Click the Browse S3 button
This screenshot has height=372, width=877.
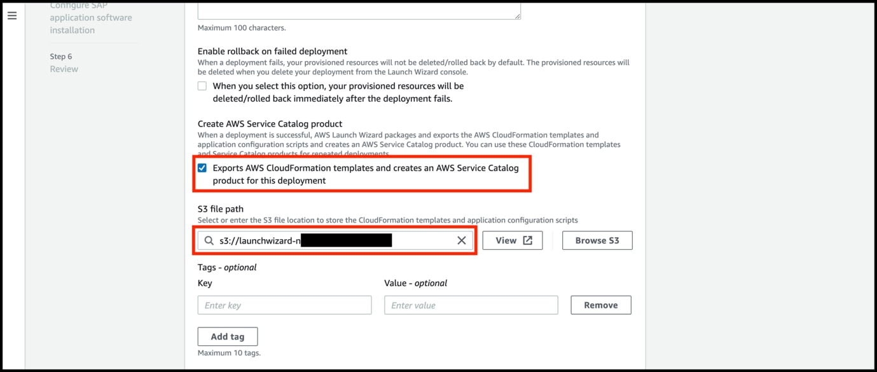[597, 240]
